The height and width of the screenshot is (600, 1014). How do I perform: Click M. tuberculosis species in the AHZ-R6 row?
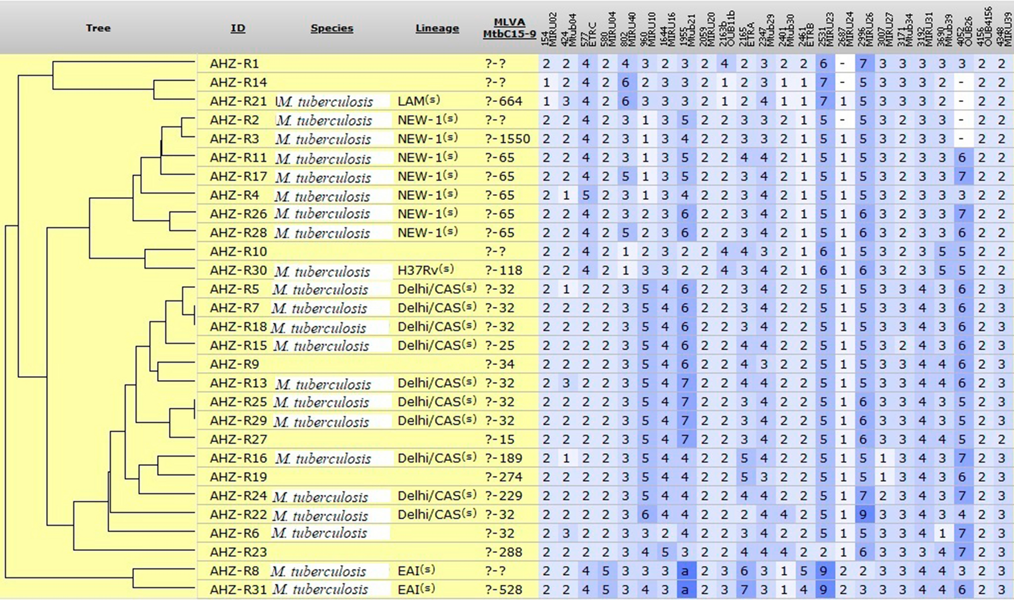click(x=319, y=533)
